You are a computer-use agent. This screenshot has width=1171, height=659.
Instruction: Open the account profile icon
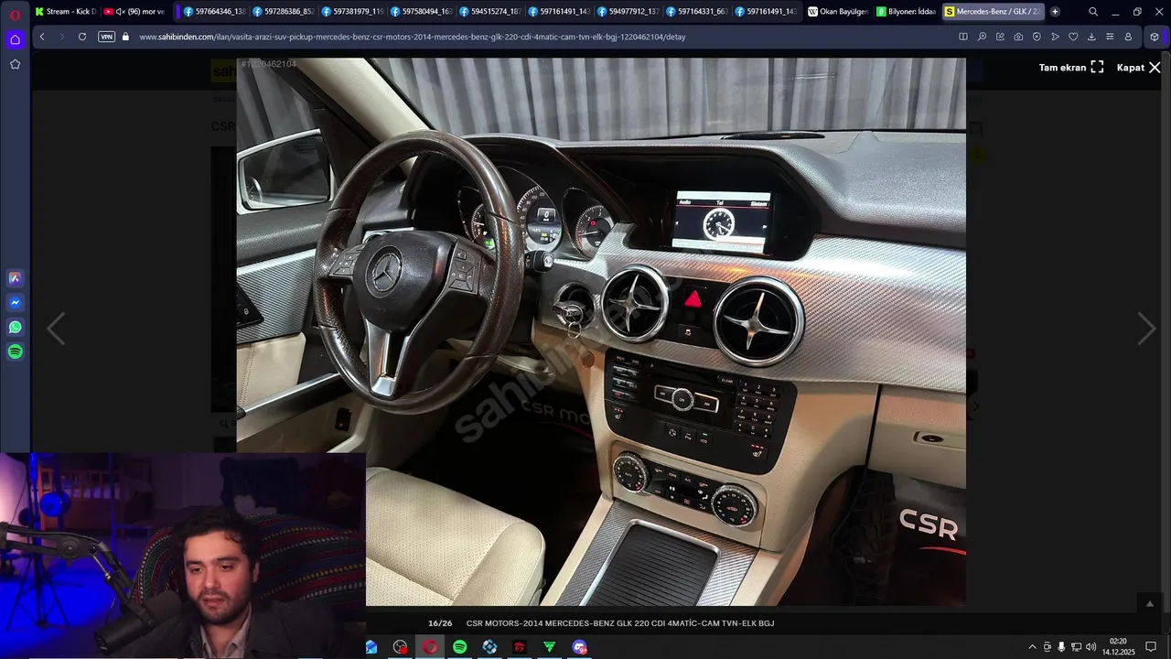(x=1128, y=37)
